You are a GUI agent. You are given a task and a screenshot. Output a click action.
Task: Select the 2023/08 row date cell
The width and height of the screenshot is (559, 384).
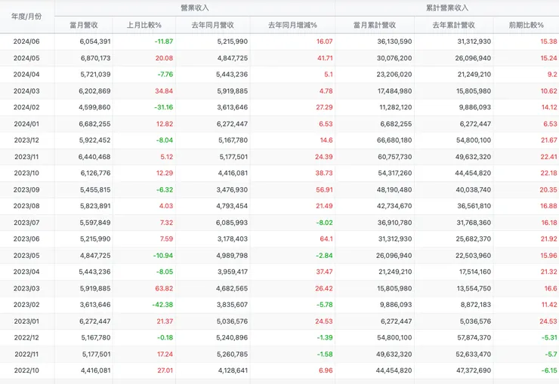point(26,206)
